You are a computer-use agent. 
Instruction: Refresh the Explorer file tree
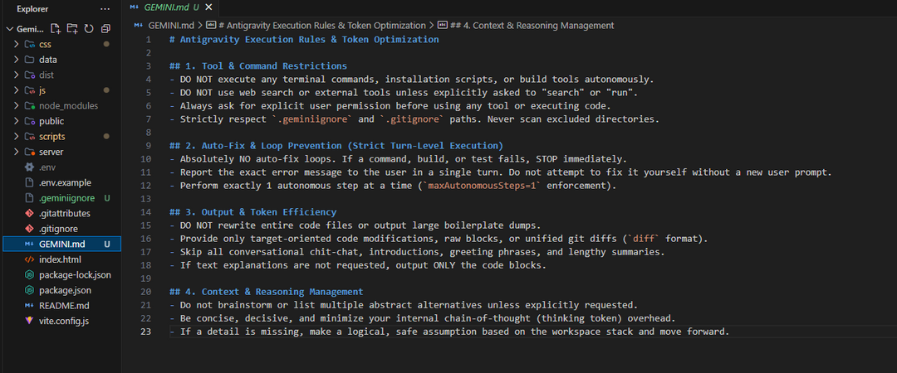point(89,28)
